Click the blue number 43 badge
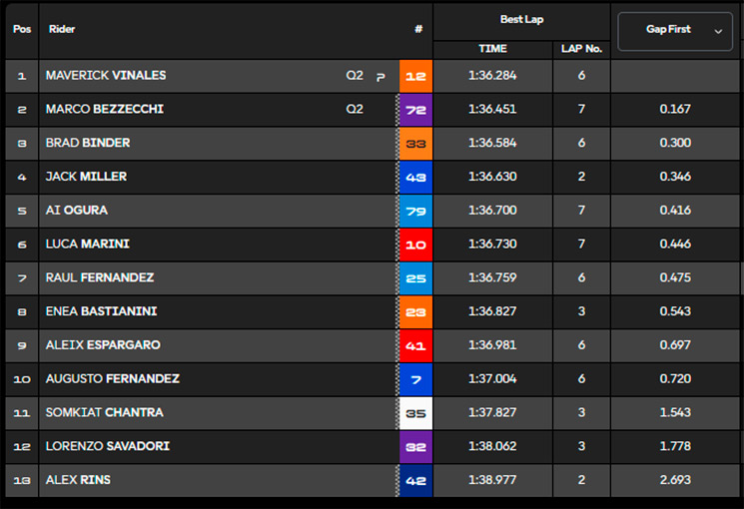The height and width of the screenshot is (509, 744). pyautogui.click(x=415, y=177)
